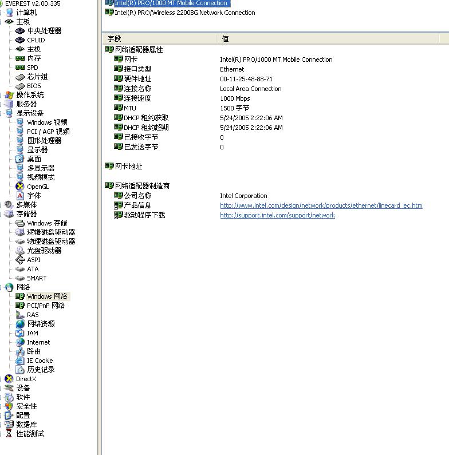
Task: Expand the 软件 tree node
Action: click(1, 397)
